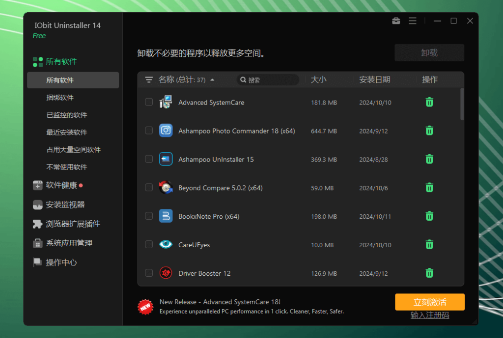Click install date 2024/8/28
Image resolution: width=503 pixels, height=338 pixels.
(x=373, y=159)
